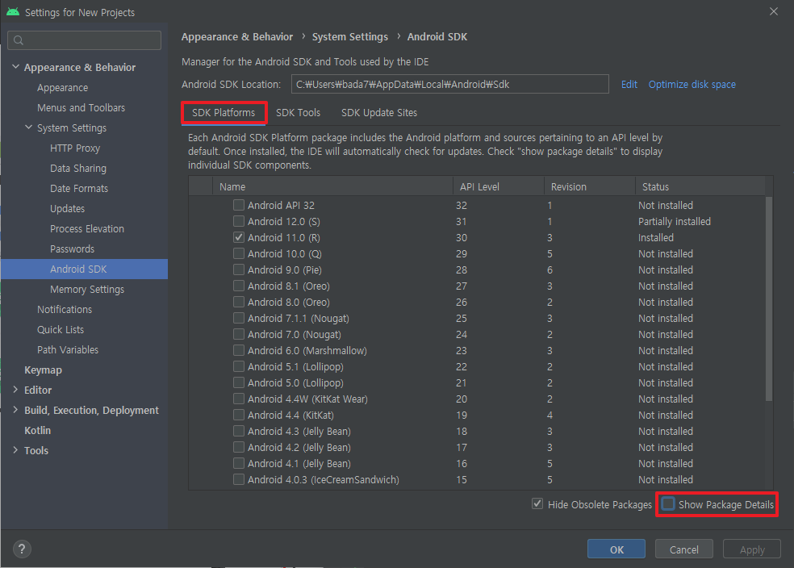Select the Android 4.1 (Jelly Bean) row name
The width and height of the screenshot is (794, 568).
[x=299, y=463]
